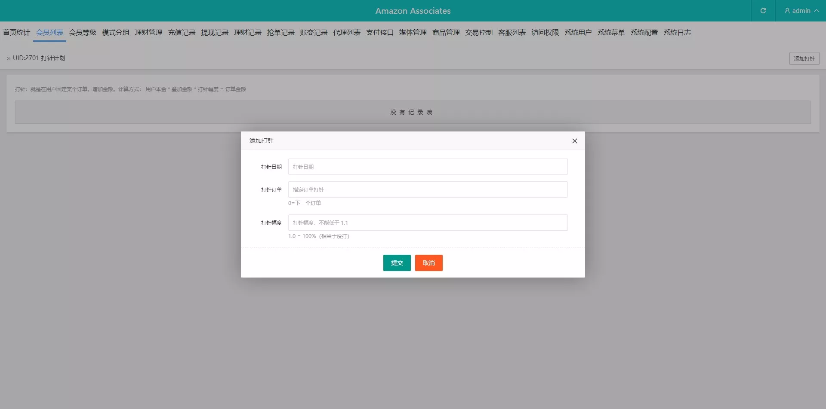Close the 添加打针 dialog with X icon
The width and height of the screenshot is (826, 409).
pos(574,141)
